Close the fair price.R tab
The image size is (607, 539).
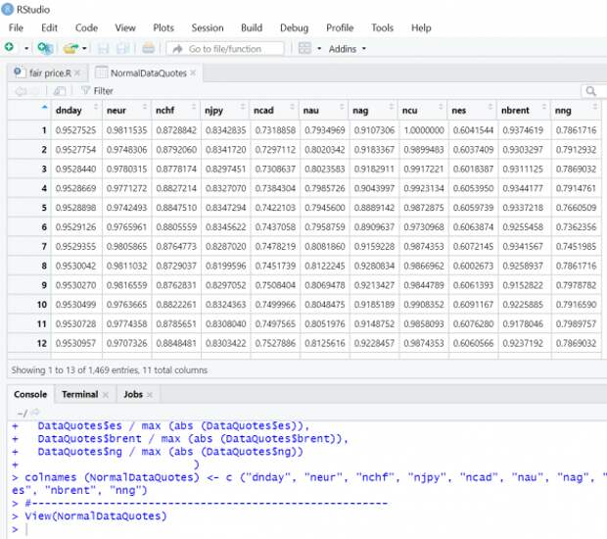77,73
